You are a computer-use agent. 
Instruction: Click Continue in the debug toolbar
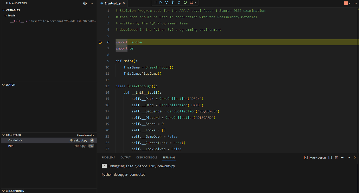point(160,2)
